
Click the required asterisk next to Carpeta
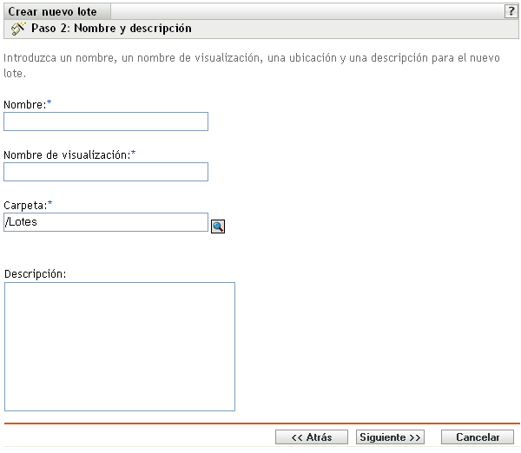click(x=49, y=203)
